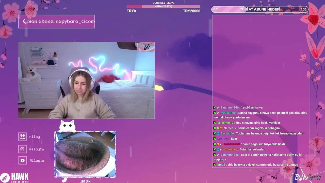
Task: Click message 'Hsu sınavına giriş hakkı veriliyor'
Action: point(258,123)
